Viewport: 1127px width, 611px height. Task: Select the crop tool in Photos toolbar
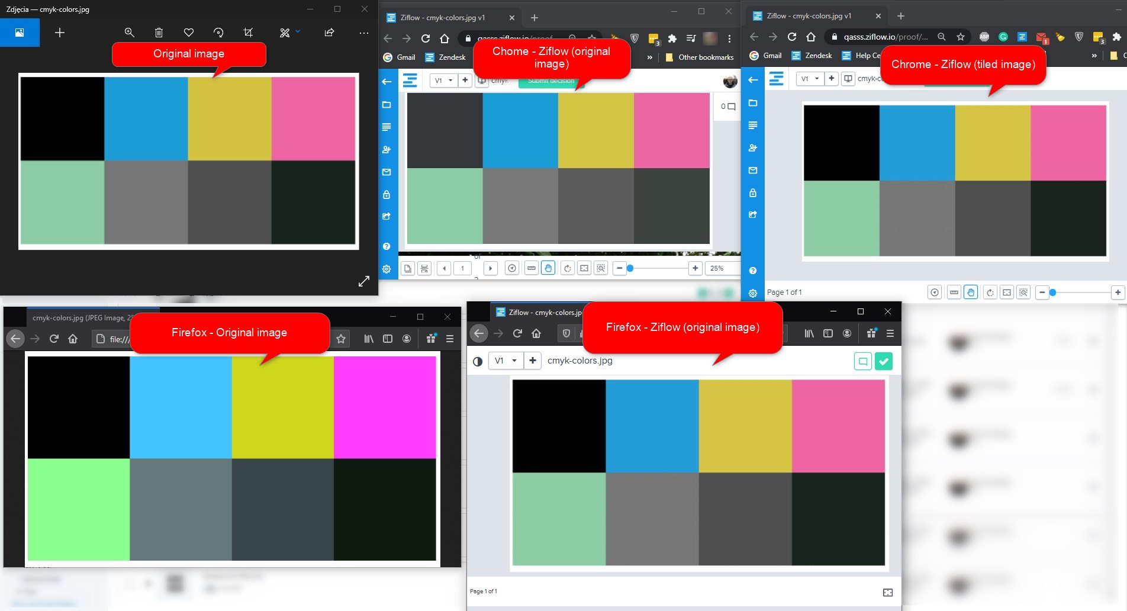(x=248, y=33)
